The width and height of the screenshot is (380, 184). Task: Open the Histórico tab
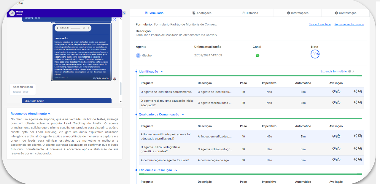(x=250, y=13)
